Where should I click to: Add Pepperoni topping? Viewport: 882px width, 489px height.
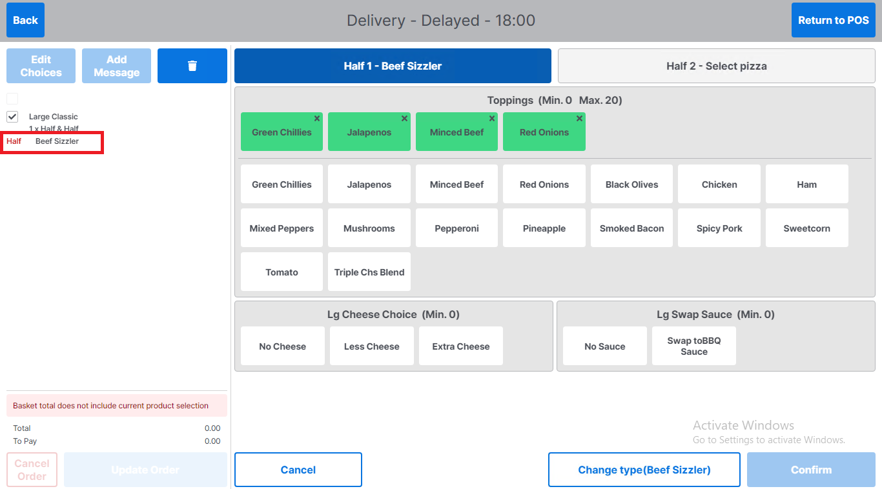point(456,228)
